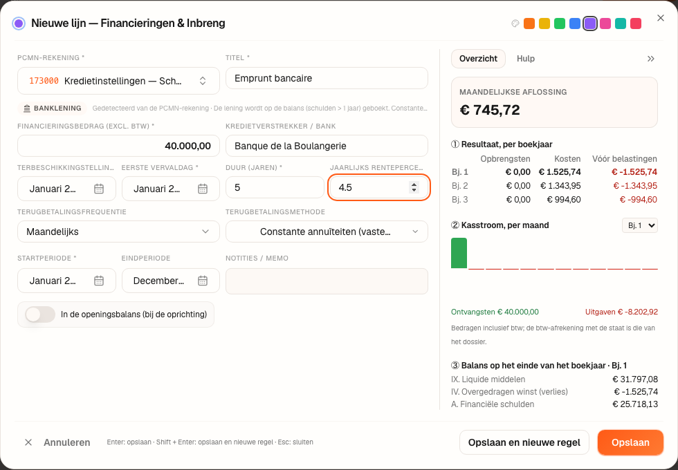This screenshot has height=470, width=678.
Task: Pick the yellow color swatch
Action: click(x=544, y=23)
